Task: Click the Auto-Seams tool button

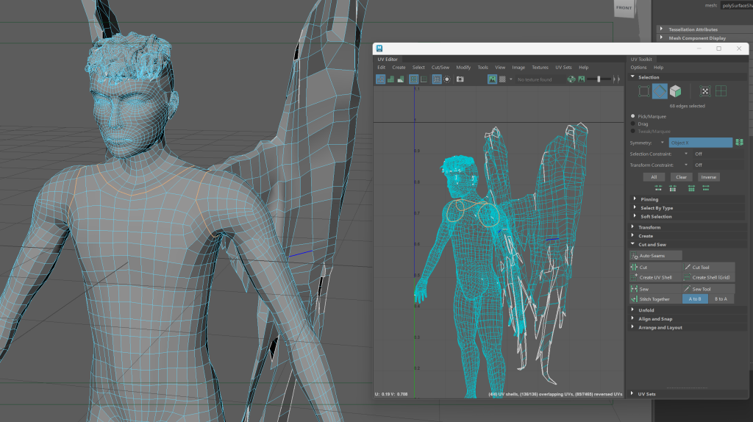Action: coord(650,255)
